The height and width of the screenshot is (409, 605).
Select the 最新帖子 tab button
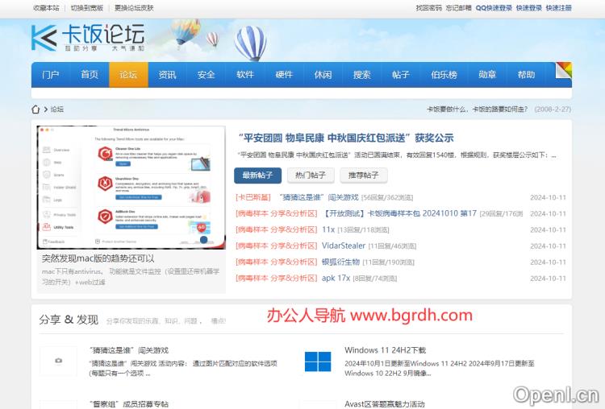257,175
